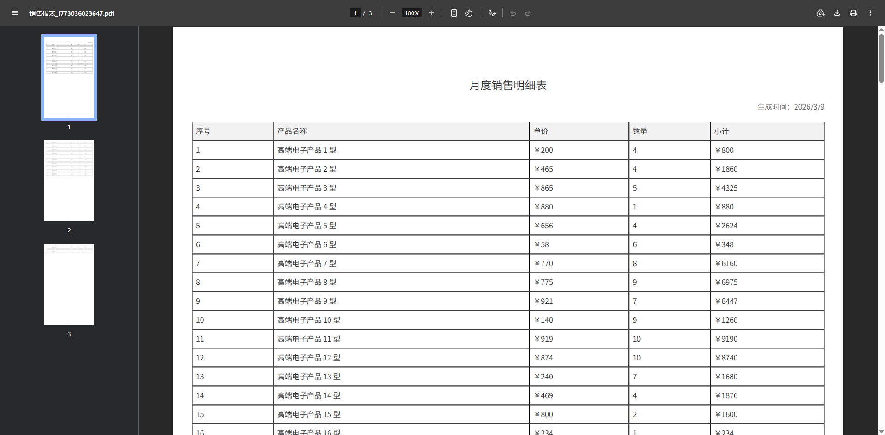Screen dimensions: 885x435
Task: Click scrollbar down arrow
Action: coord(881,431)
